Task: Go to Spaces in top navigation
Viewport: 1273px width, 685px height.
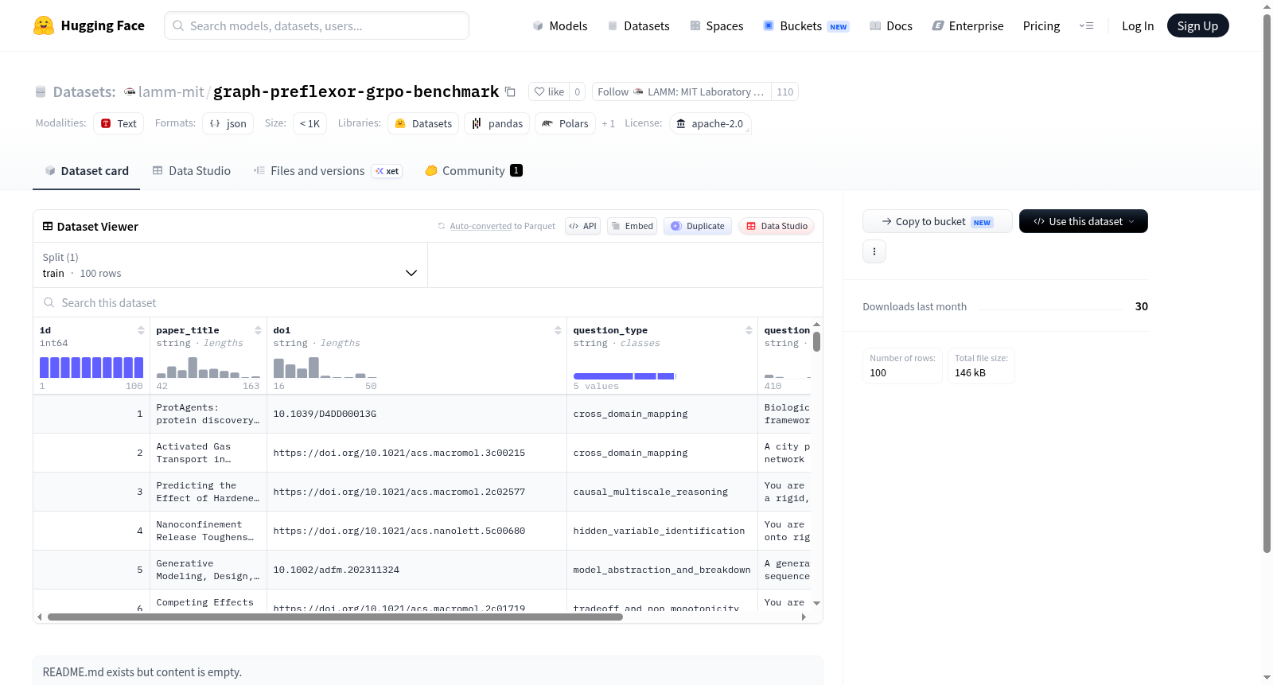Action: (x=716, y=25)
